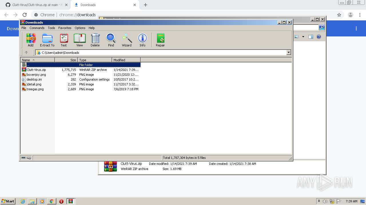Select the parent folder '..' row
Viewport: 366px width, 205px height.
click(x=81, y=65)
